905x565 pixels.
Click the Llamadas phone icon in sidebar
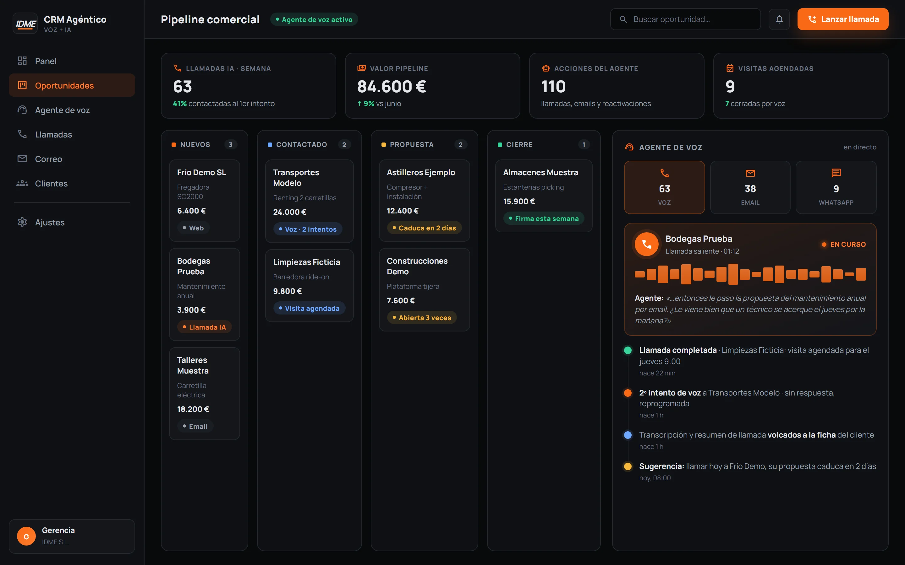(22, 134)
